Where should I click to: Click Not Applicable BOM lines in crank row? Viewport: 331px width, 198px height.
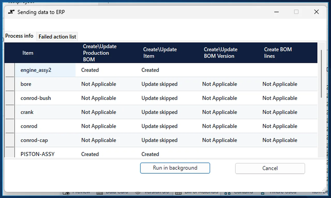click(x=280, y=112)
